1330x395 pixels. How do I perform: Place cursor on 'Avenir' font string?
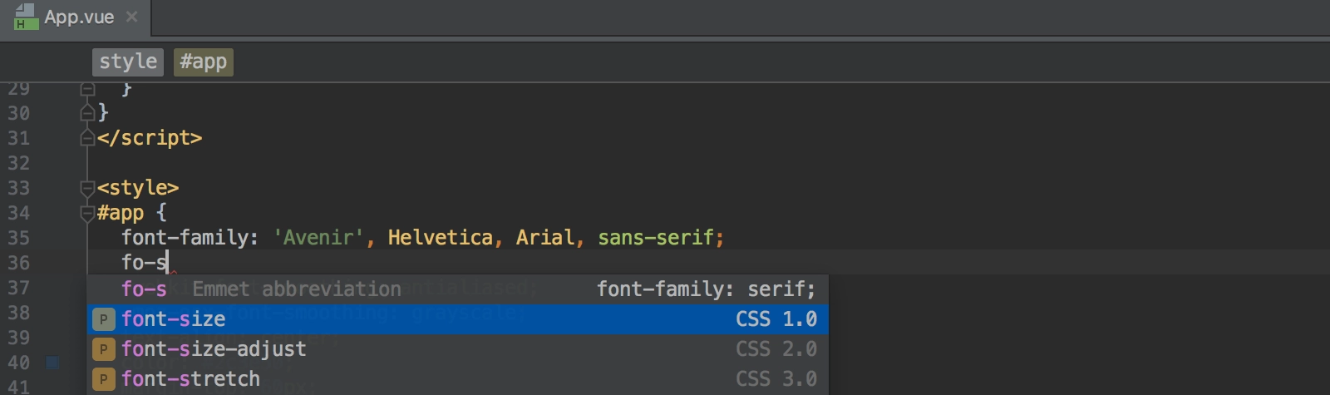319,238
